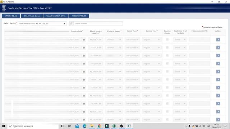
Task: Click the taskbar search box
Action: point(33,126)
